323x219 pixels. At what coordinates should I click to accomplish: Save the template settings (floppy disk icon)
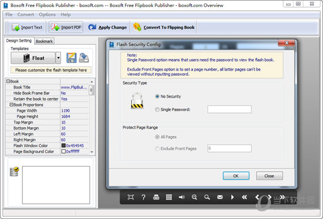71,58
